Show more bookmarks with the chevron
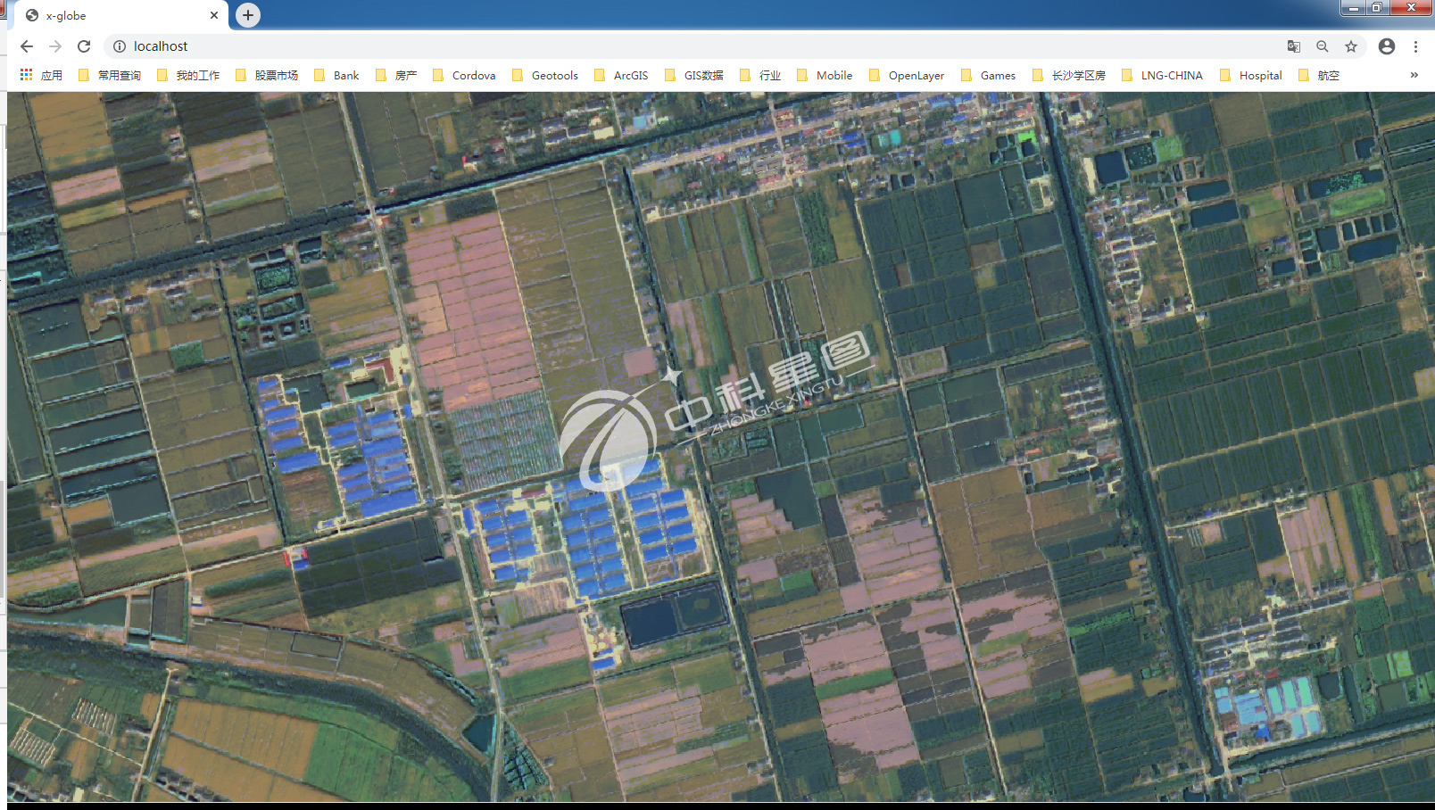Image resolution: width=1435 pixels, height=810 pixels. pos(1414,75)
